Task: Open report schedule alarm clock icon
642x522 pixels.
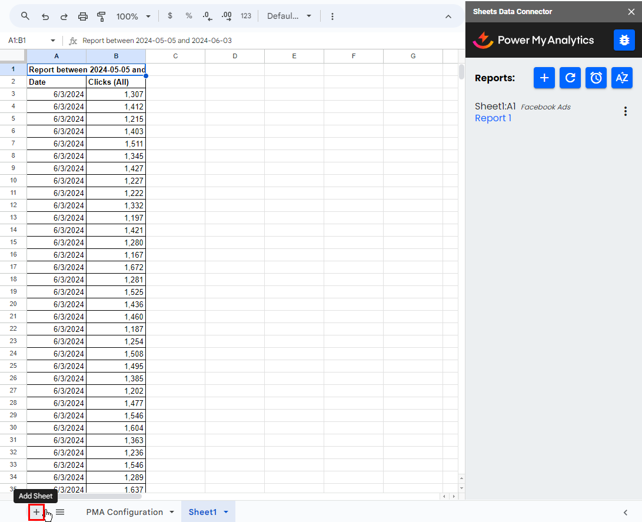Action: (x=596, y=78)
